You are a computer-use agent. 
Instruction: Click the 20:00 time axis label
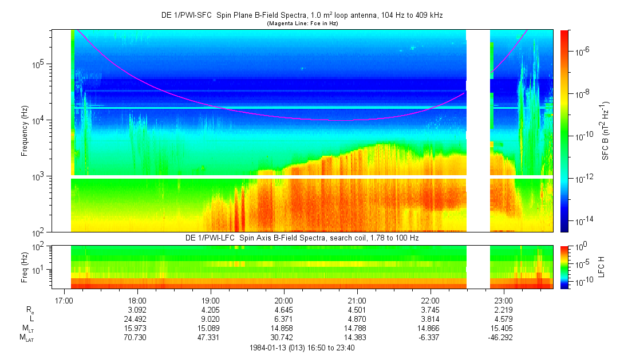coord(284,300)
